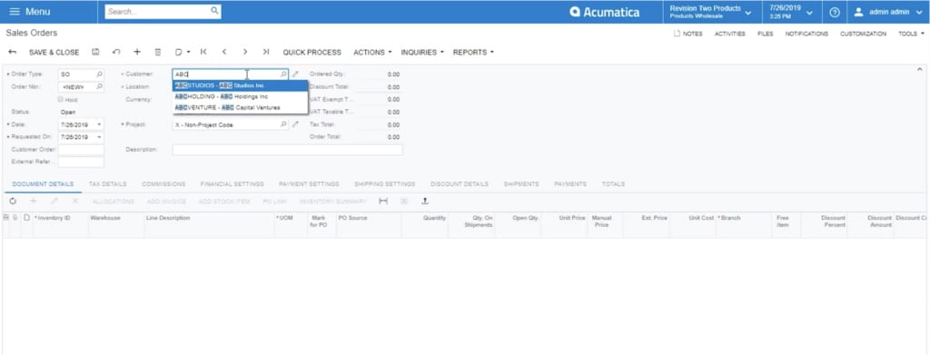
Task: Refresh the document details grid
Action: pyautogui.click(x=13, y=202)
